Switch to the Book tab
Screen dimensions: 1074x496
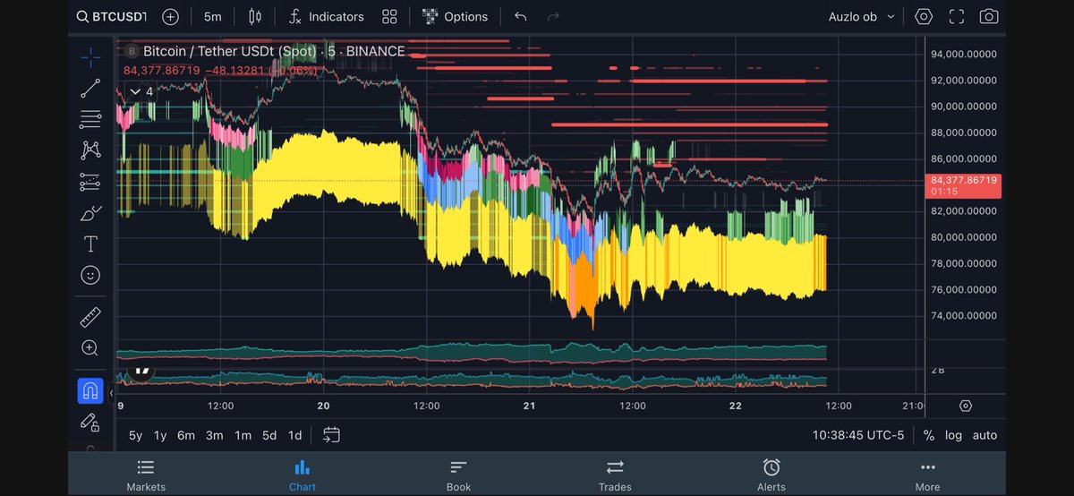coord(458,475)
